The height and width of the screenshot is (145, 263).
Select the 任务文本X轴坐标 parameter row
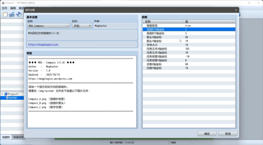point(189,49)
